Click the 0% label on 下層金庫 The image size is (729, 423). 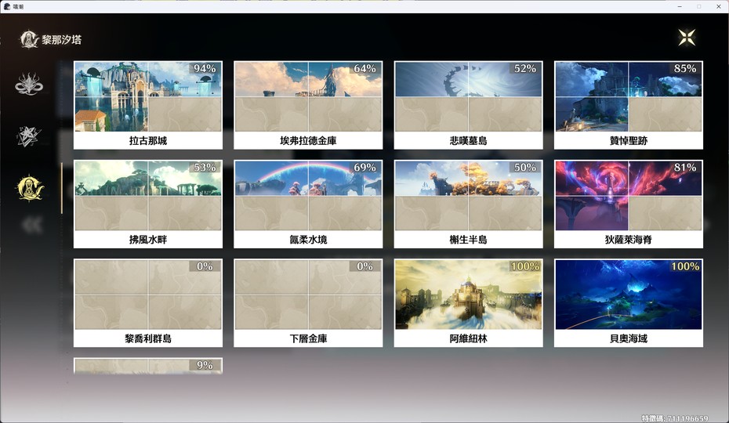365,266
